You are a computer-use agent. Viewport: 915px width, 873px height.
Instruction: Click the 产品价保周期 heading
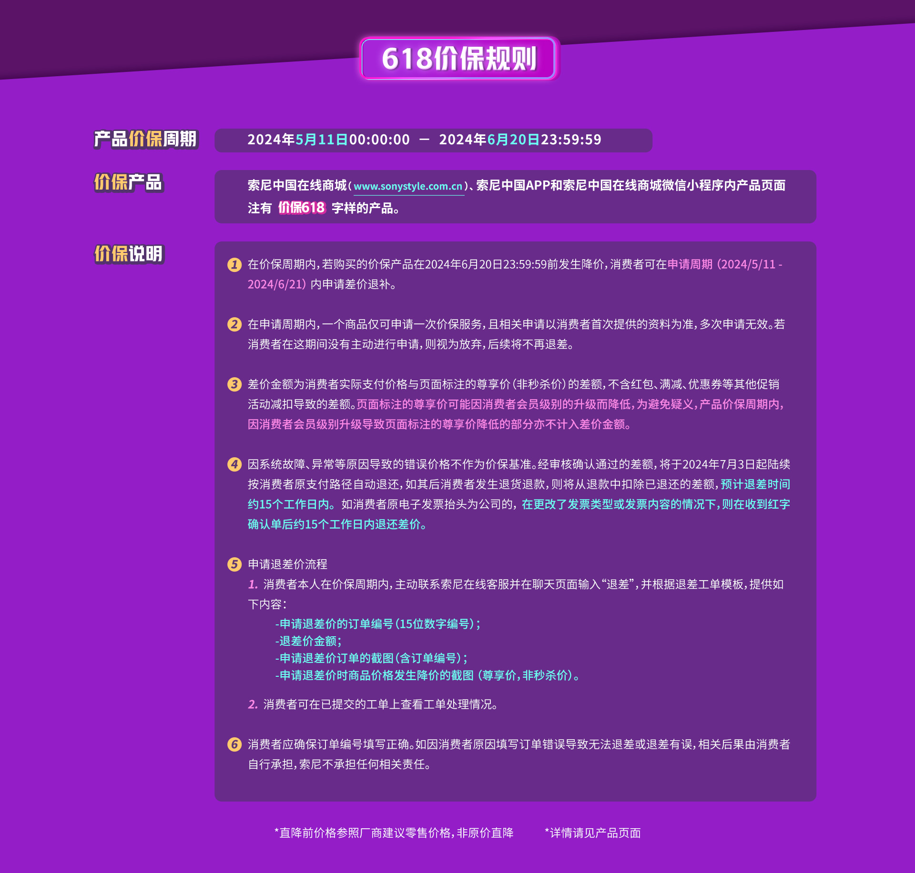[x=146, y=139]
